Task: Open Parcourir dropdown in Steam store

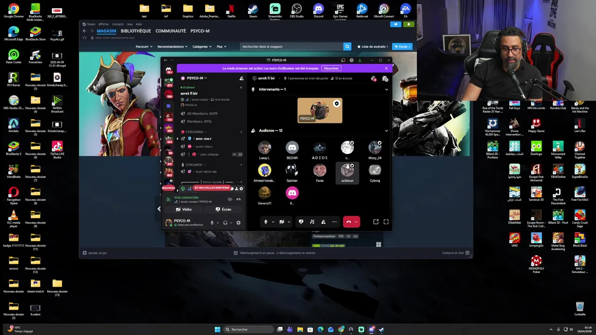Action: coord(144,47)
